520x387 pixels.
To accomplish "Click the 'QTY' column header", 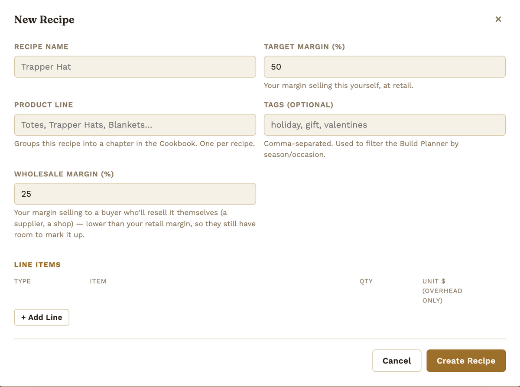I will click(x=366, y=281).
